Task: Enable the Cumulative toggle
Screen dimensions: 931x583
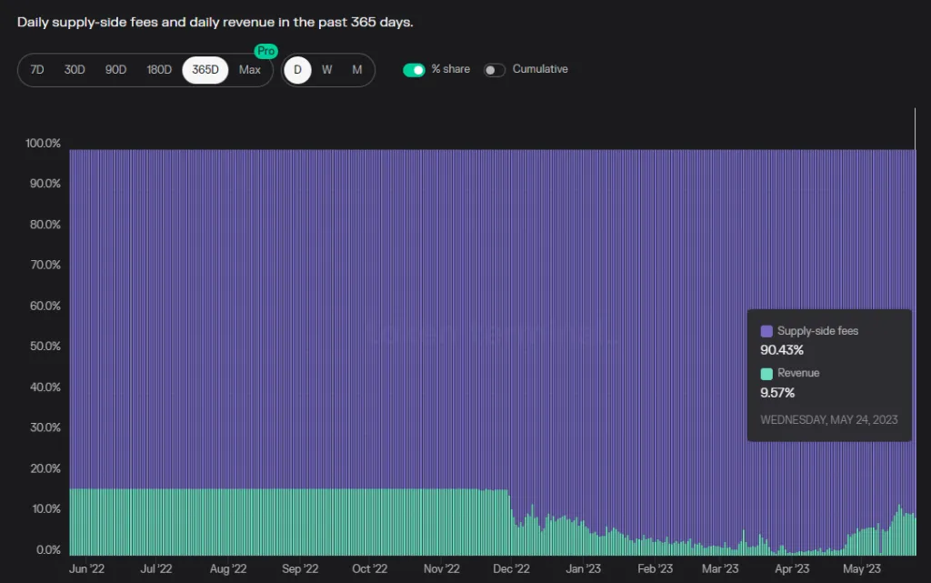Action: (494, 69)
